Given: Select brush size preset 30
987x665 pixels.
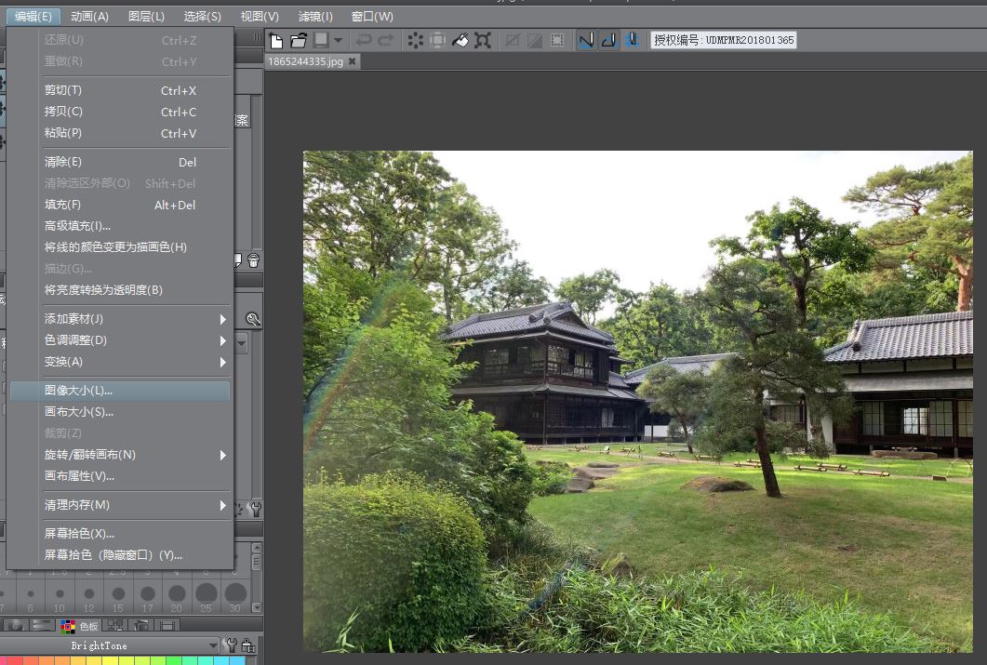Looking at the screenshot, I should click(235, 597).
